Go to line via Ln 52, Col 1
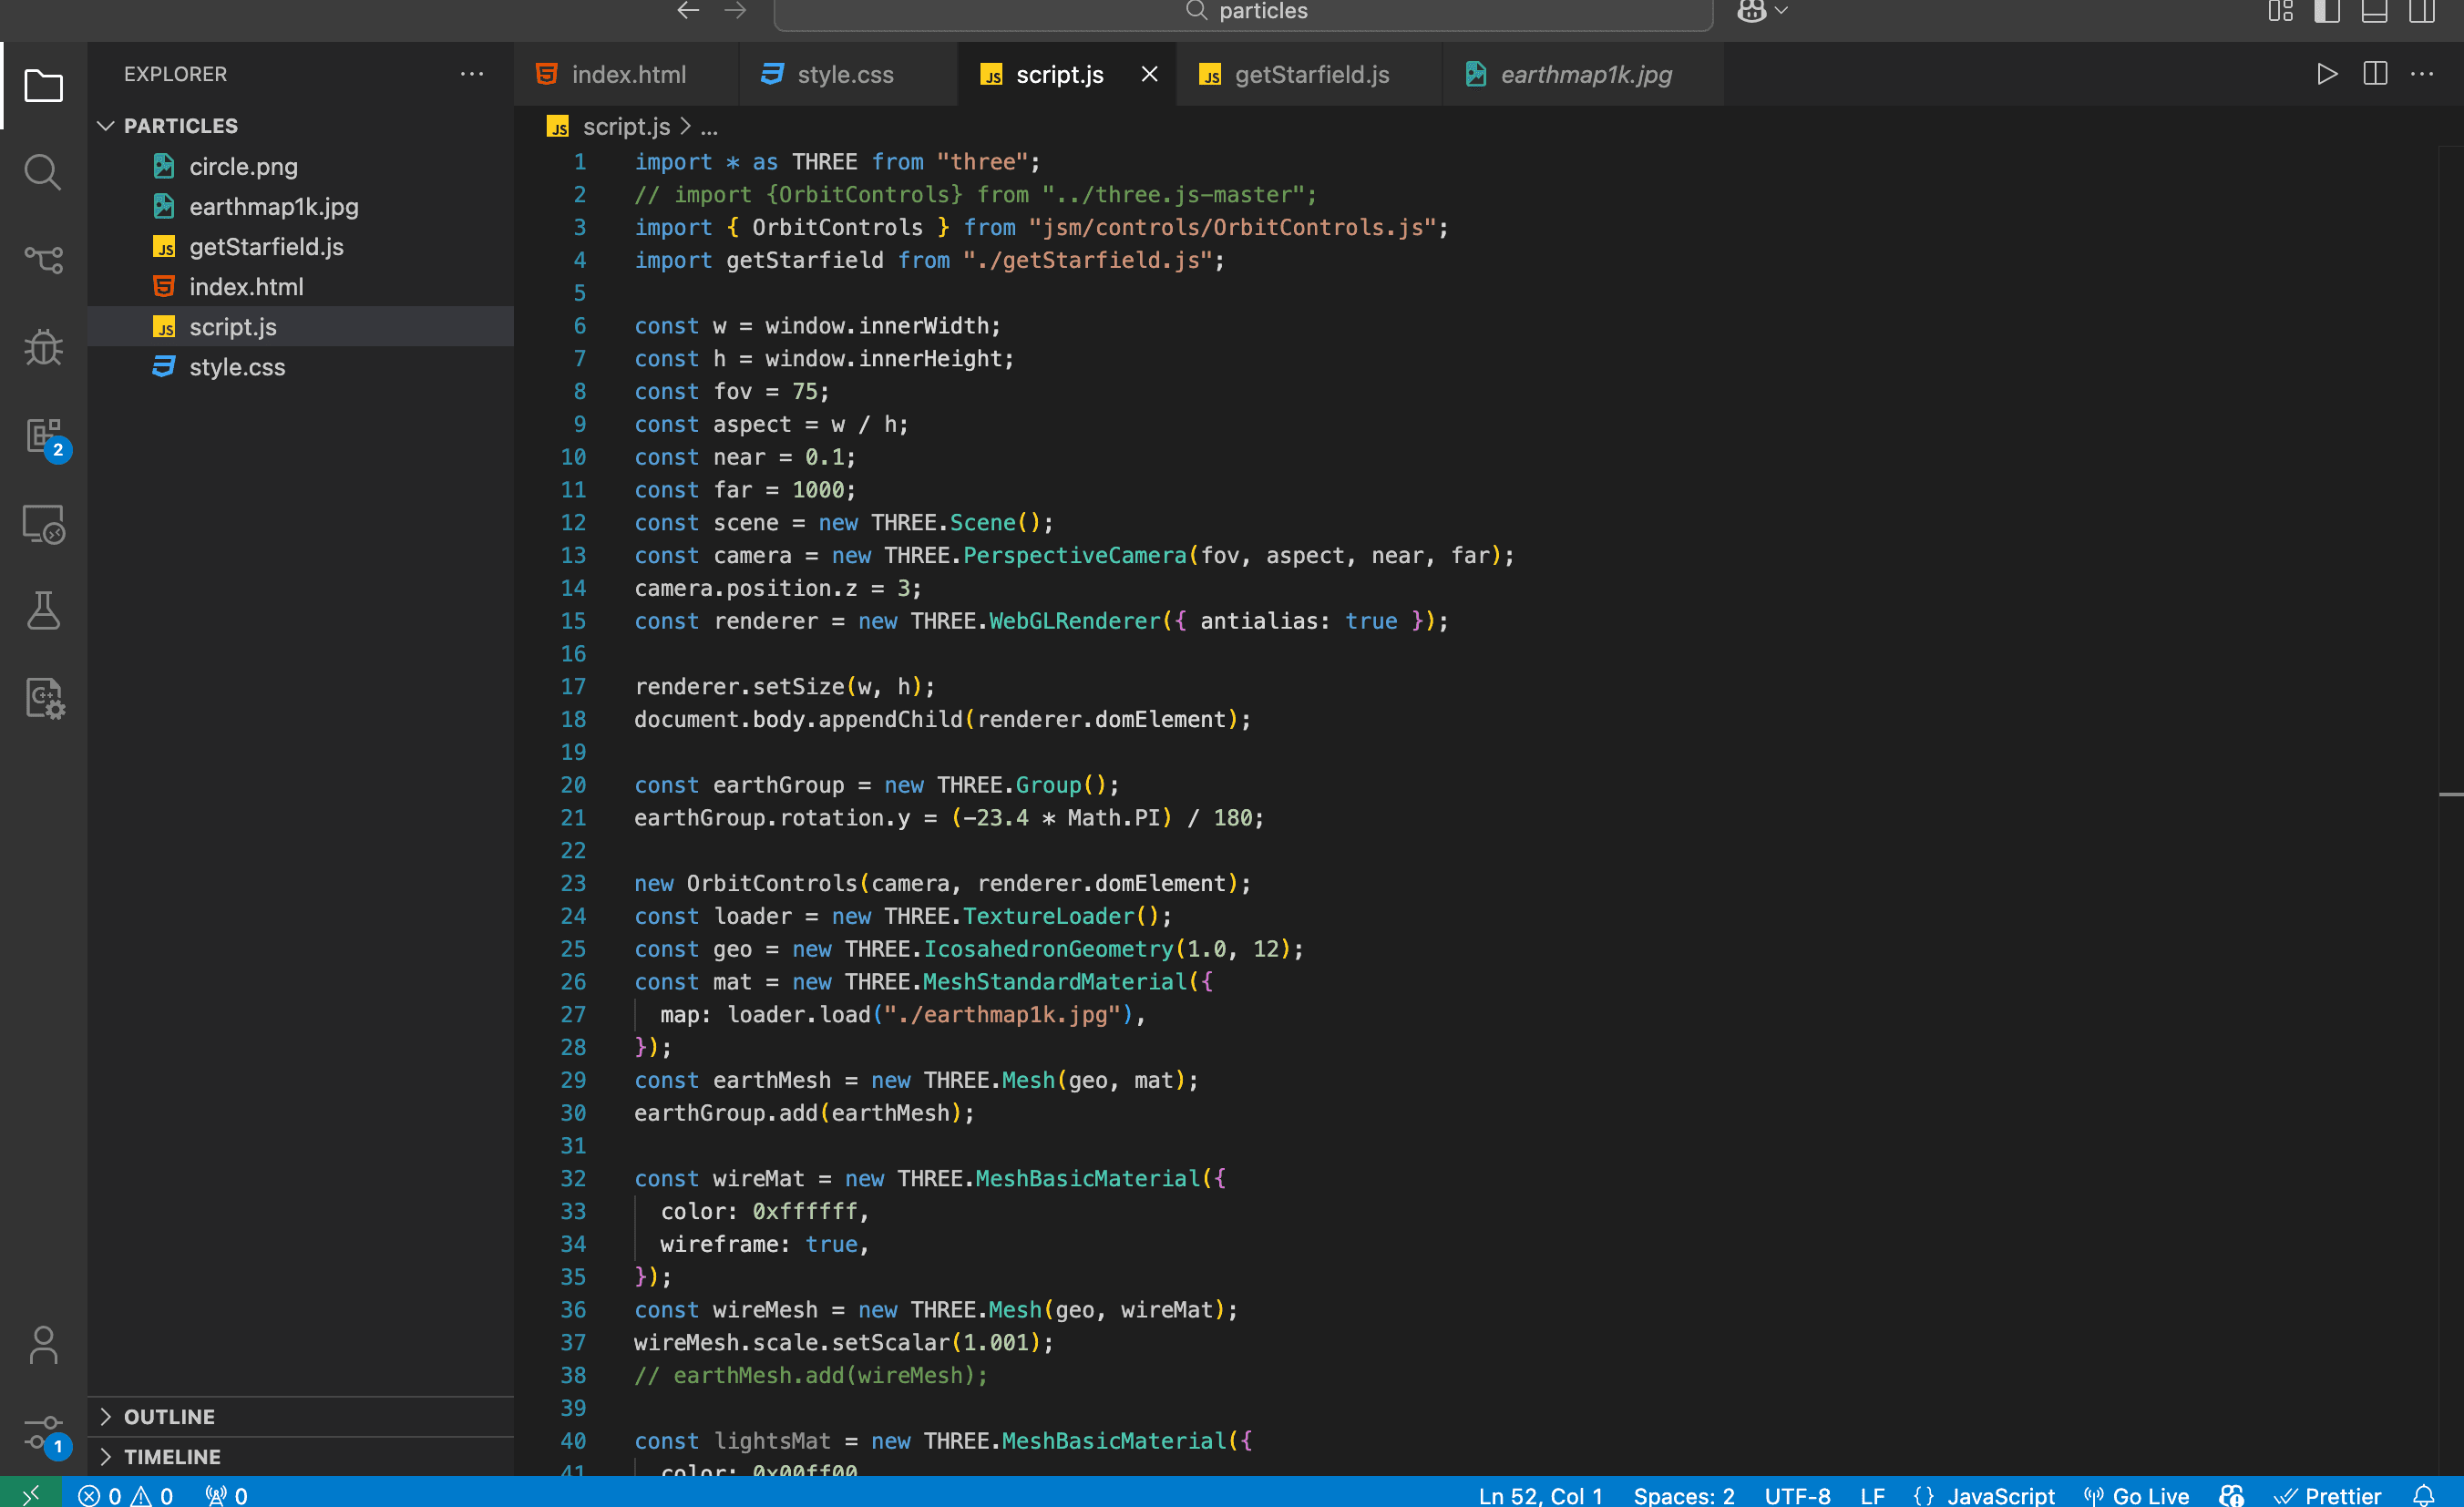Image resolution: width=2464 pixels, height=1507 pixels. tap(1541, 1495)
